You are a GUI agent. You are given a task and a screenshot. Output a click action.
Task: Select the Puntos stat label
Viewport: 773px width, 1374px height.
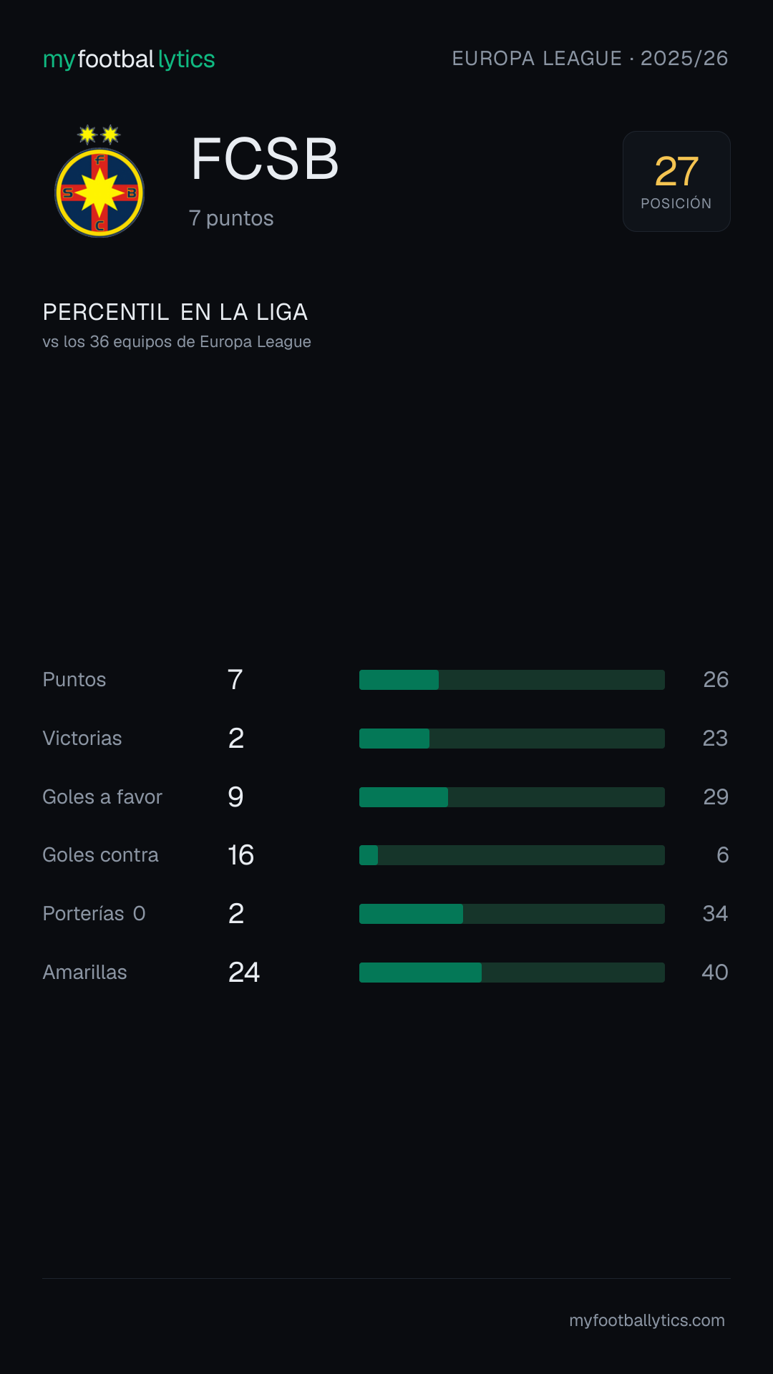[x=74, y=680]
